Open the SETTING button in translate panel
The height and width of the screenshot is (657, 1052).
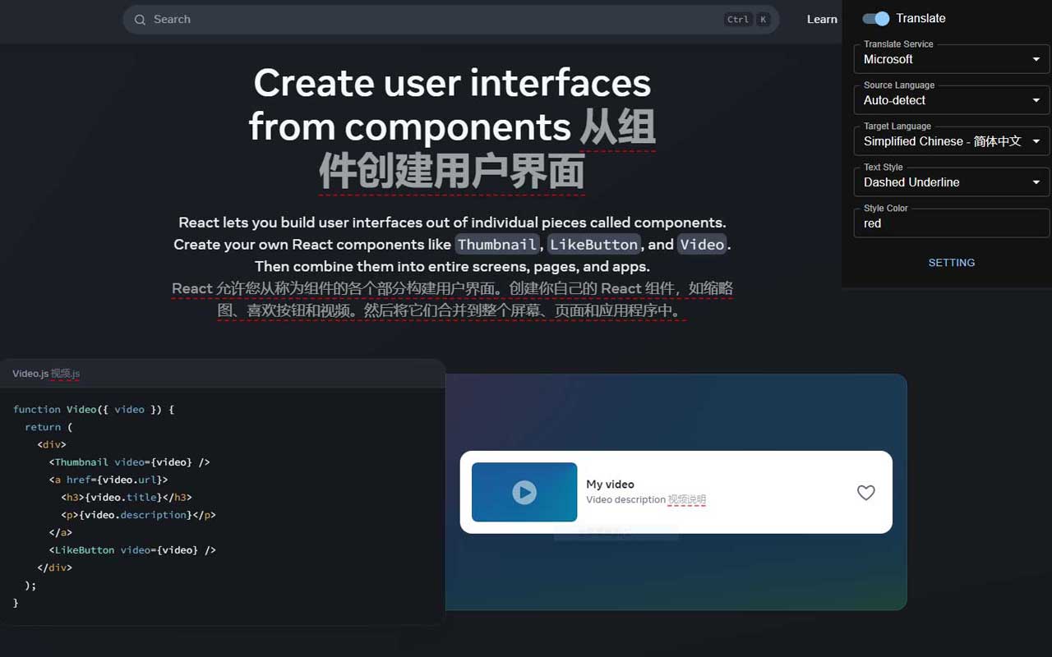[951, 263]
